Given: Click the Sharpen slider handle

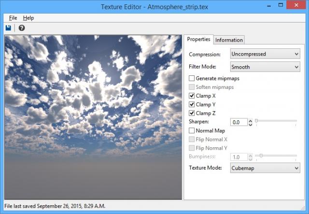Looking at the screenshot, I should pos(257,121).
